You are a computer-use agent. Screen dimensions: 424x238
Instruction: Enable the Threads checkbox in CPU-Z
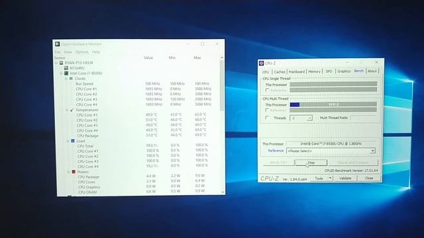coord(267,118)
